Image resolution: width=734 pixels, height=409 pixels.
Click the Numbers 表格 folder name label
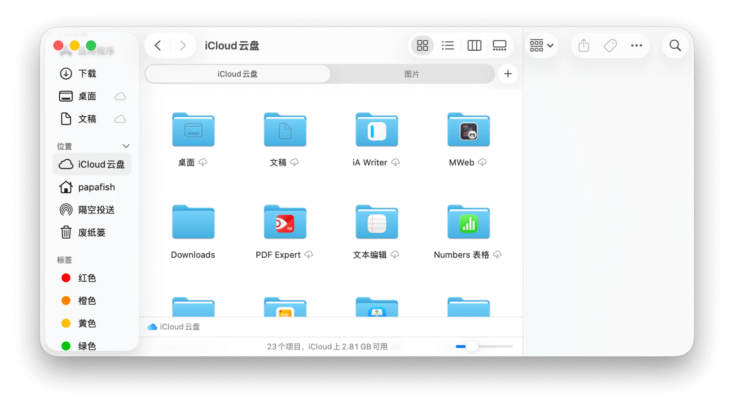tap(462, 255)
